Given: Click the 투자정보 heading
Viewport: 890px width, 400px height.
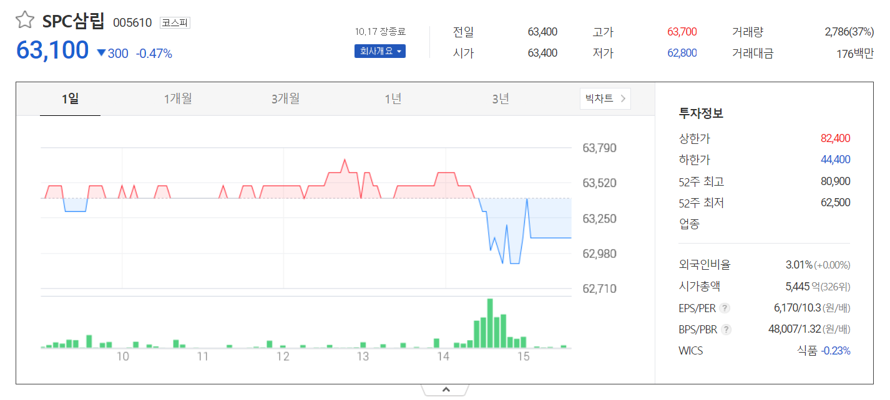Looking at the screenshot, I should pos(701,114).
